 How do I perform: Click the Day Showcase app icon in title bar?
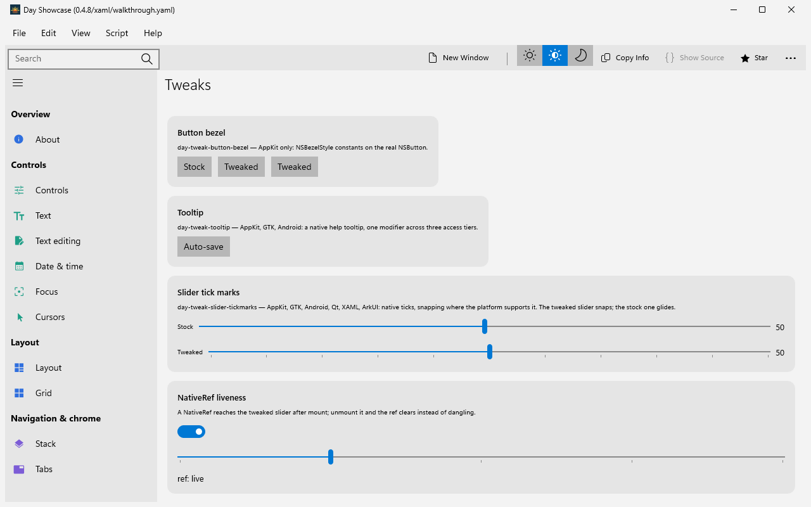tap(15, 10)
